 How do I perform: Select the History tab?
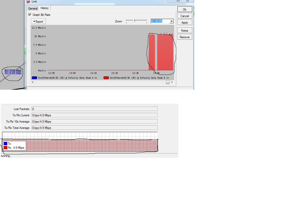click(x=44, y=8)
